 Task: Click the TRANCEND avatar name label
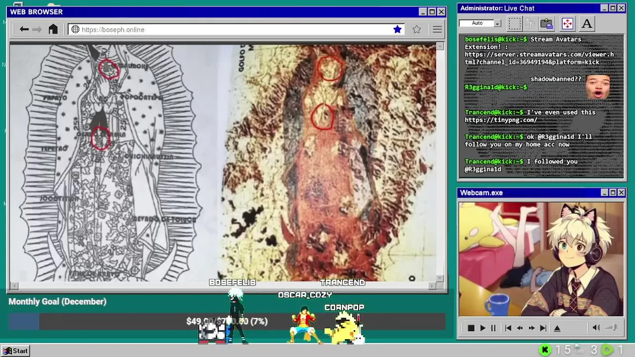342,283
